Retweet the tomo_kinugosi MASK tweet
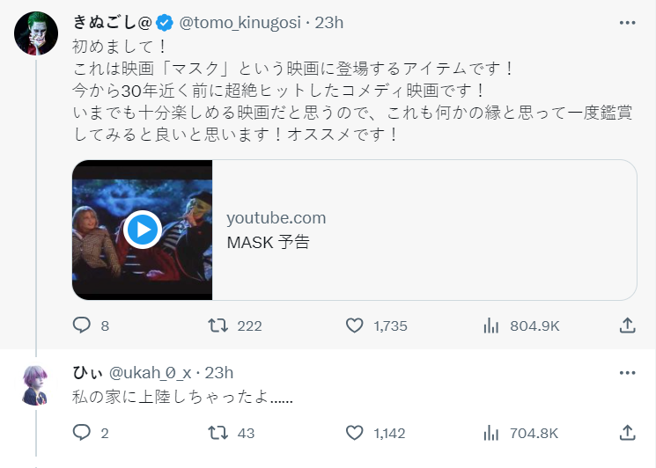 [217, 325]
